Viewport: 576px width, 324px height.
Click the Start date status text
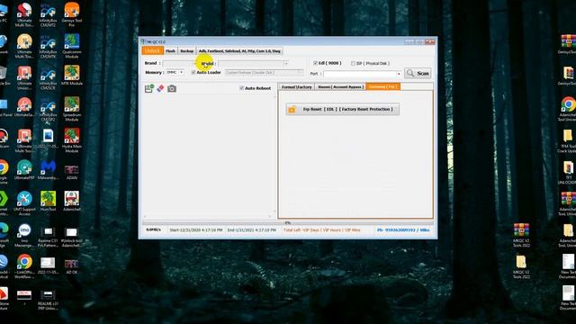(x=196, y=230)
